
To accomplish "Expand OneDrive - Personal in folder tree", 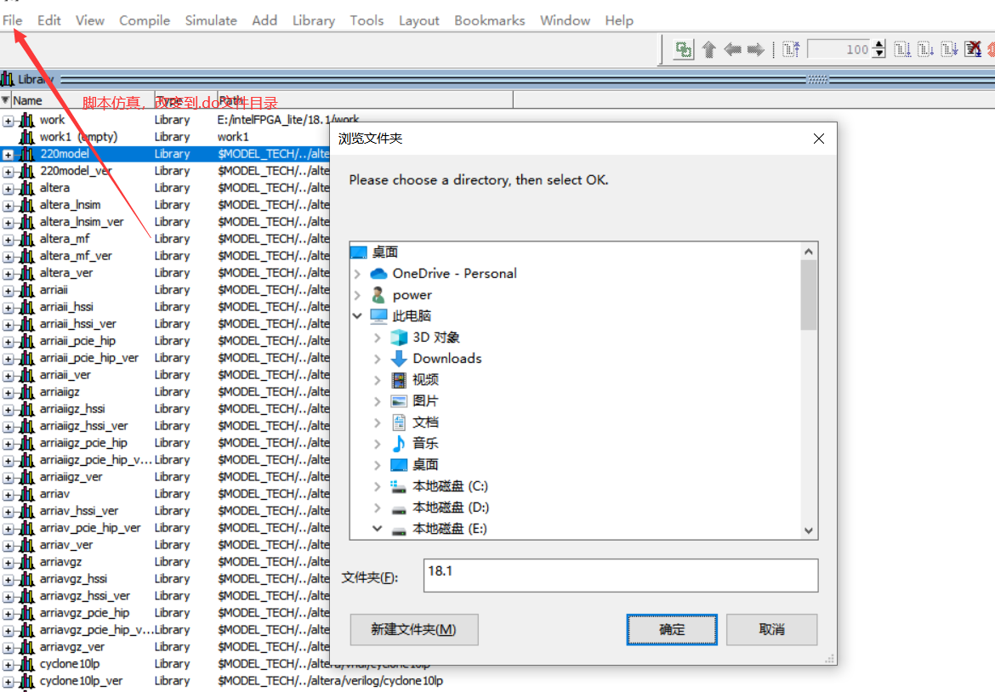I will tap(357, 274).
